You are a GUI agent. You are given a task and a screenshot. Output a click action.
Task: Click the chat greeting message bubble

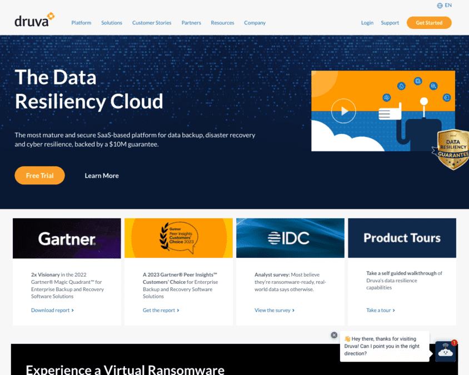point(385,346)
